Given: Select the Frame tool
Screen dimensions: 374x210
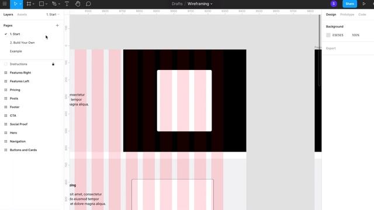Looking at the screenshot, I should (29, 4).
